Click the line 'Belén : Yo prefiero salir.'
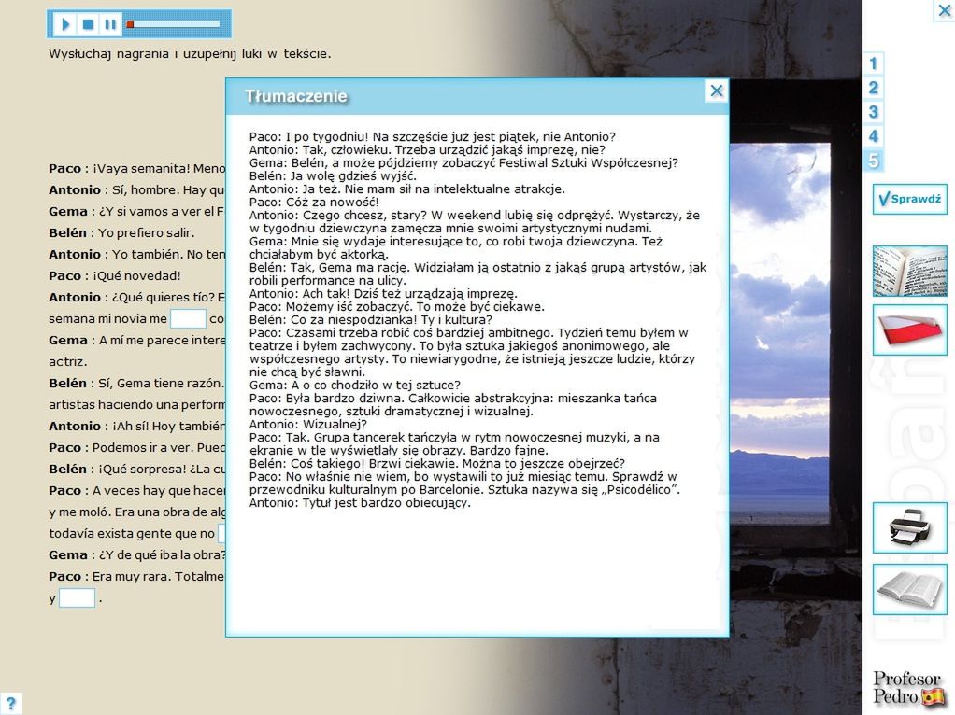The width and height of the screenshot is (955, 715). [x=121, y=233]
